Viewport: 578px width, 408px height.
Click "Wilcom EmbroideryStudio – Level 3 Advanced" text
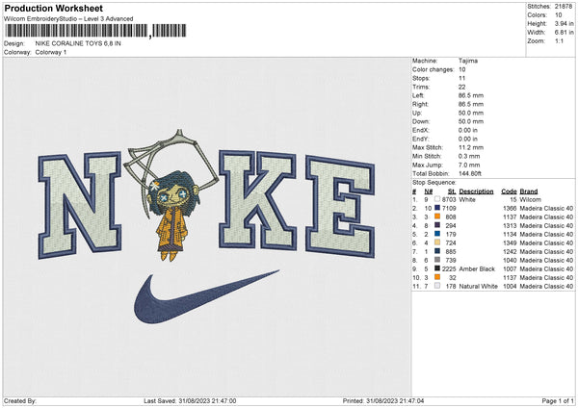click(x=68, y=19)
